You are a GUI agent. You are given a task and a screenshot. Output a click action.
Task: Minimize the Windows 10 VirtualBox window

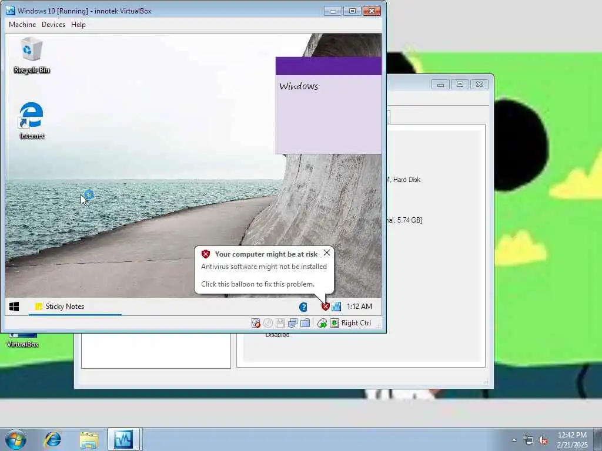[333, 11]
